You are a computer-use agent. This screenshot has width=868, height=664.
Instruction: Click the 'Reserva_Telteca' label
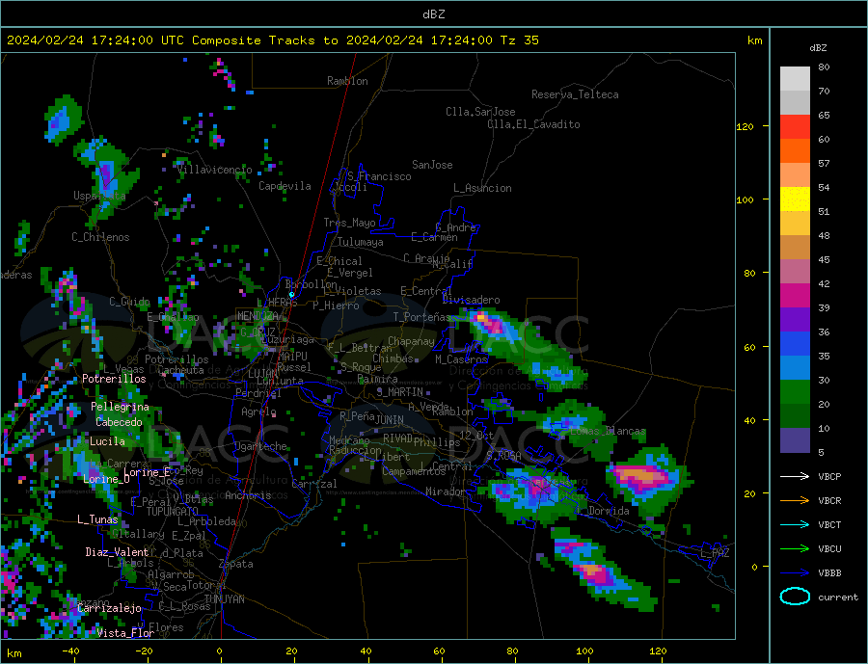575,94
